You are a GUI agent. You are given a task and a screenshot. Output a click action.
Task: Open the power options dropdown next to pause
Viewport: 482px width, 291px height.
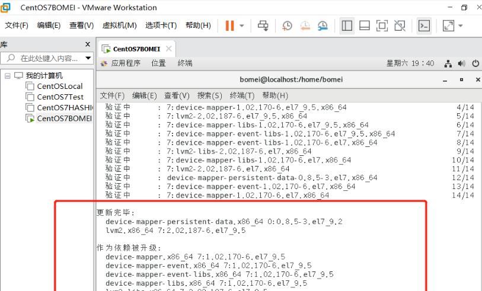pyautogui.click(x=242, y=26)
